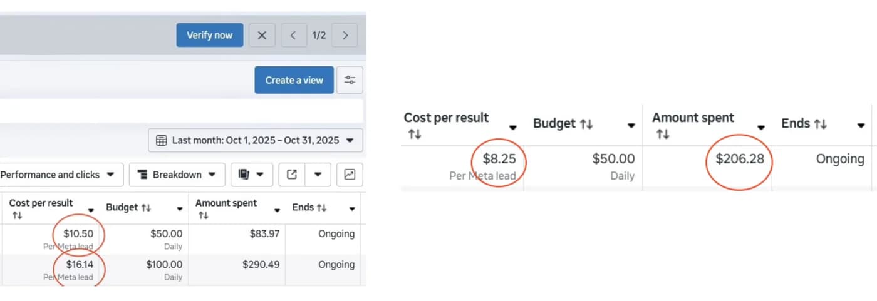Image resolution: width=877 pixels, height=301 pixels.
Task: Select the $16.14 cost per result cell
Action: tap(80, 265)
